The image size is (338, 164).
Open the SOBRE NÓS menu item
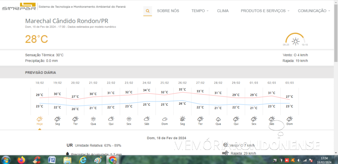[x=168, y=11]
